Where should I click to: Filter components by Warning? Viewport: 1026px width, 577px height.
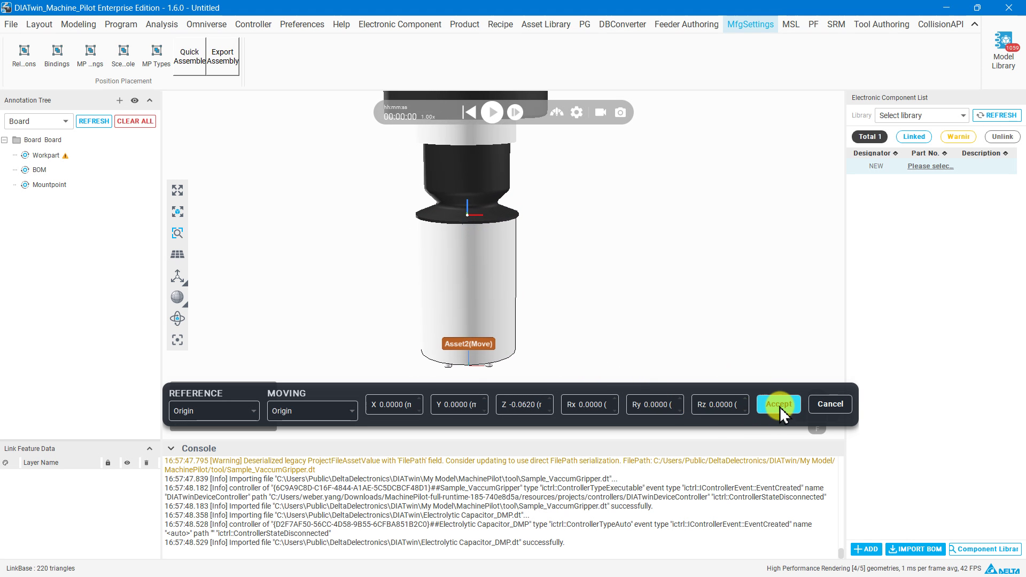click(x=958, y=137)
